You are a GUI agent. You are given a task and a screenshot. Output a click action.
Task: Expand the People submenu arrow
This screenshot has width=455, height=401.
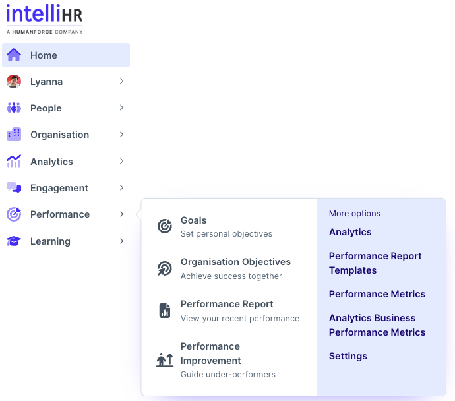coord(121,108)
